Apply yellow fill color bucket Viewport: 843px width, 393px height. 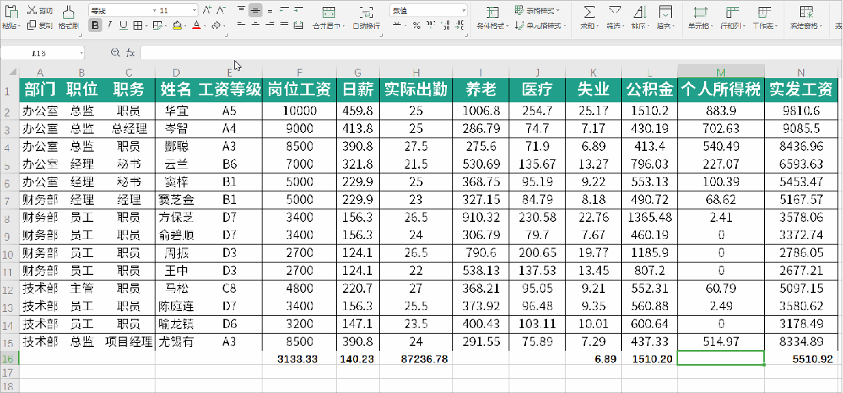177,25
